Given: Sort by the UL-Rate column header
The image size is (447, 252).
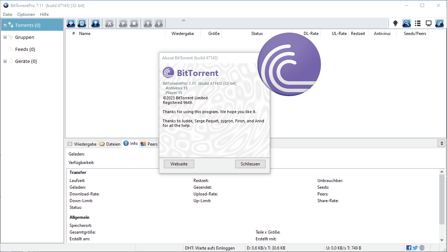Looking at the screenshot, I should pos(339,34).
